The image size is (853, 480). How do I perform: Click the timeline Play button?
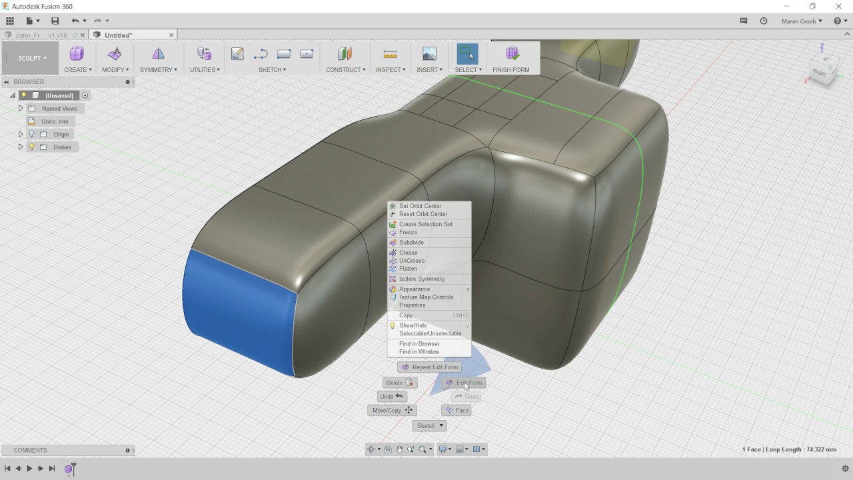(x=29, y=469)
